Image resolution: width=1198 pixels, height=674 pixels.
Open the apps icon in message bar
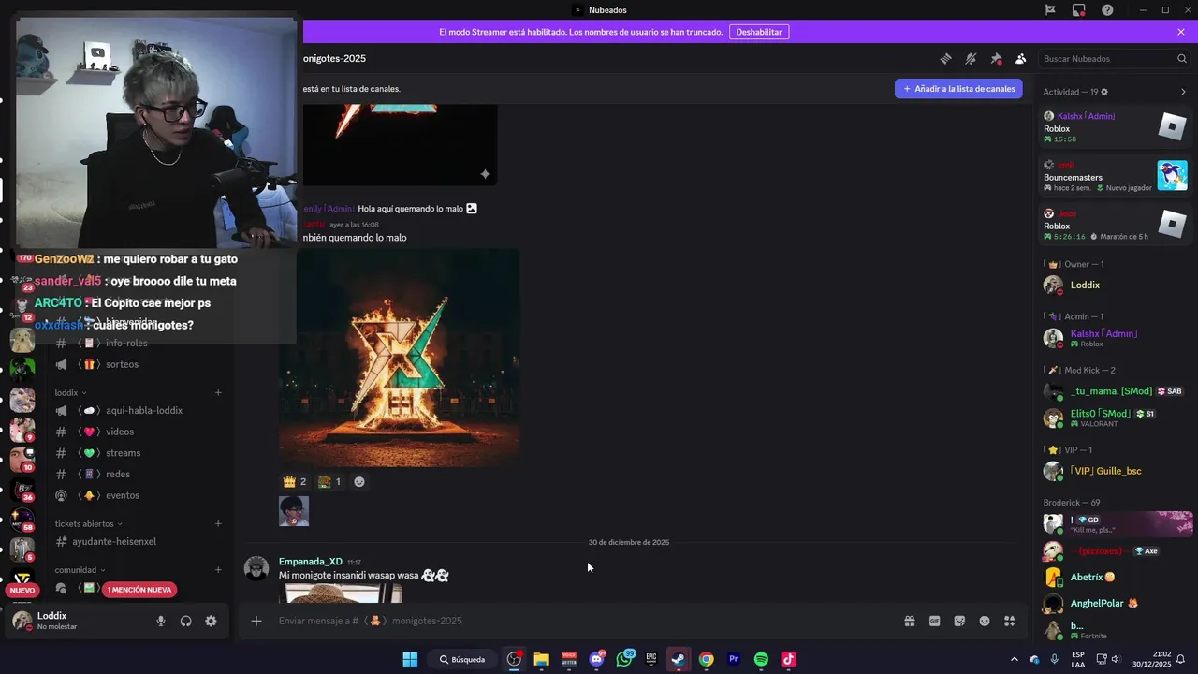1010,621
